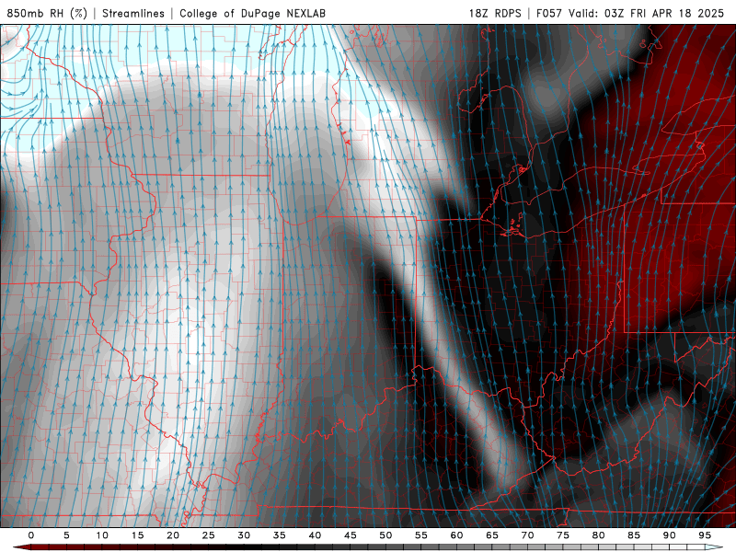Click the '20' color scale label
The width and height of the screenshot is (736, 552).
click(173, 535)
